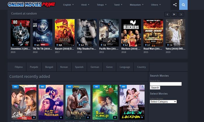
Task: Click the star icon on You Me and My Padosan
Action: (x=61, y=117)
